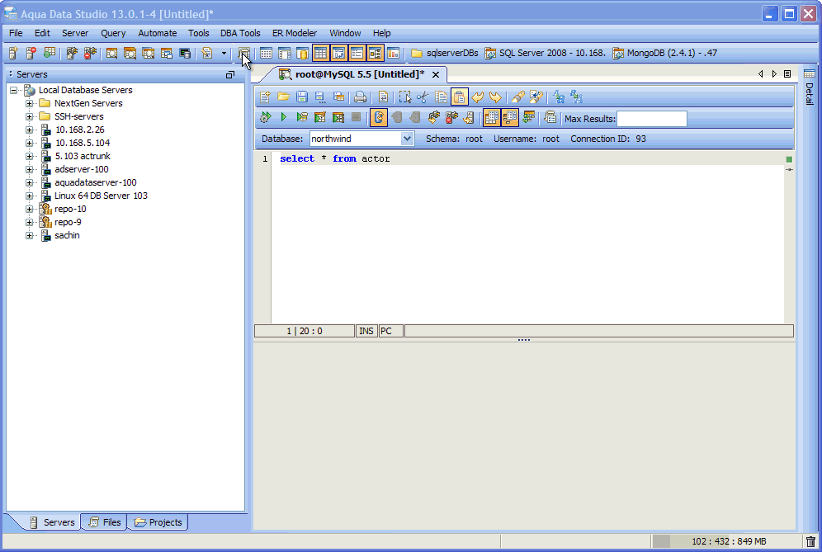Toggle the grid results view button in query toolbar
822x552 pixels.
point(491,117)
